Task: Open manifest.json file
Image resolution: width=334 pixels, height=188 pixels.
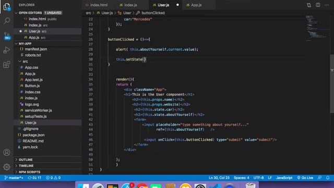Action: (x=36, y=49)
